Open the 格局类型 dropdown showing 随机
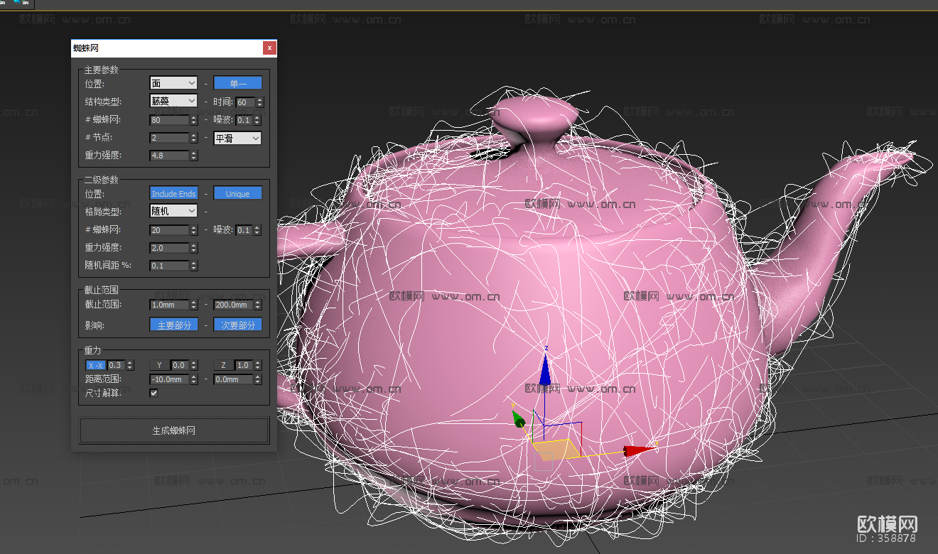Screen dimensions: 938x554 [x=173, y=211]
